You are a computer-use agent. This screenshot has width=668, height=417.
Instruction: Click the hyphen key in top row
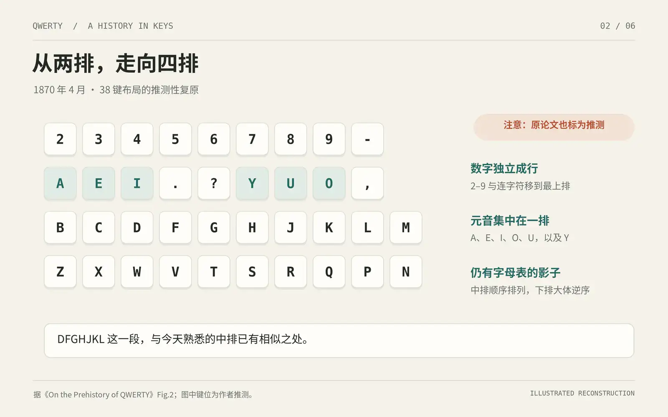[367, 139]
